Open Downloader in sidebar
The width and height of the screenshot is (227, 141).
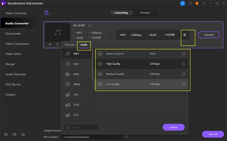point(13,34)
